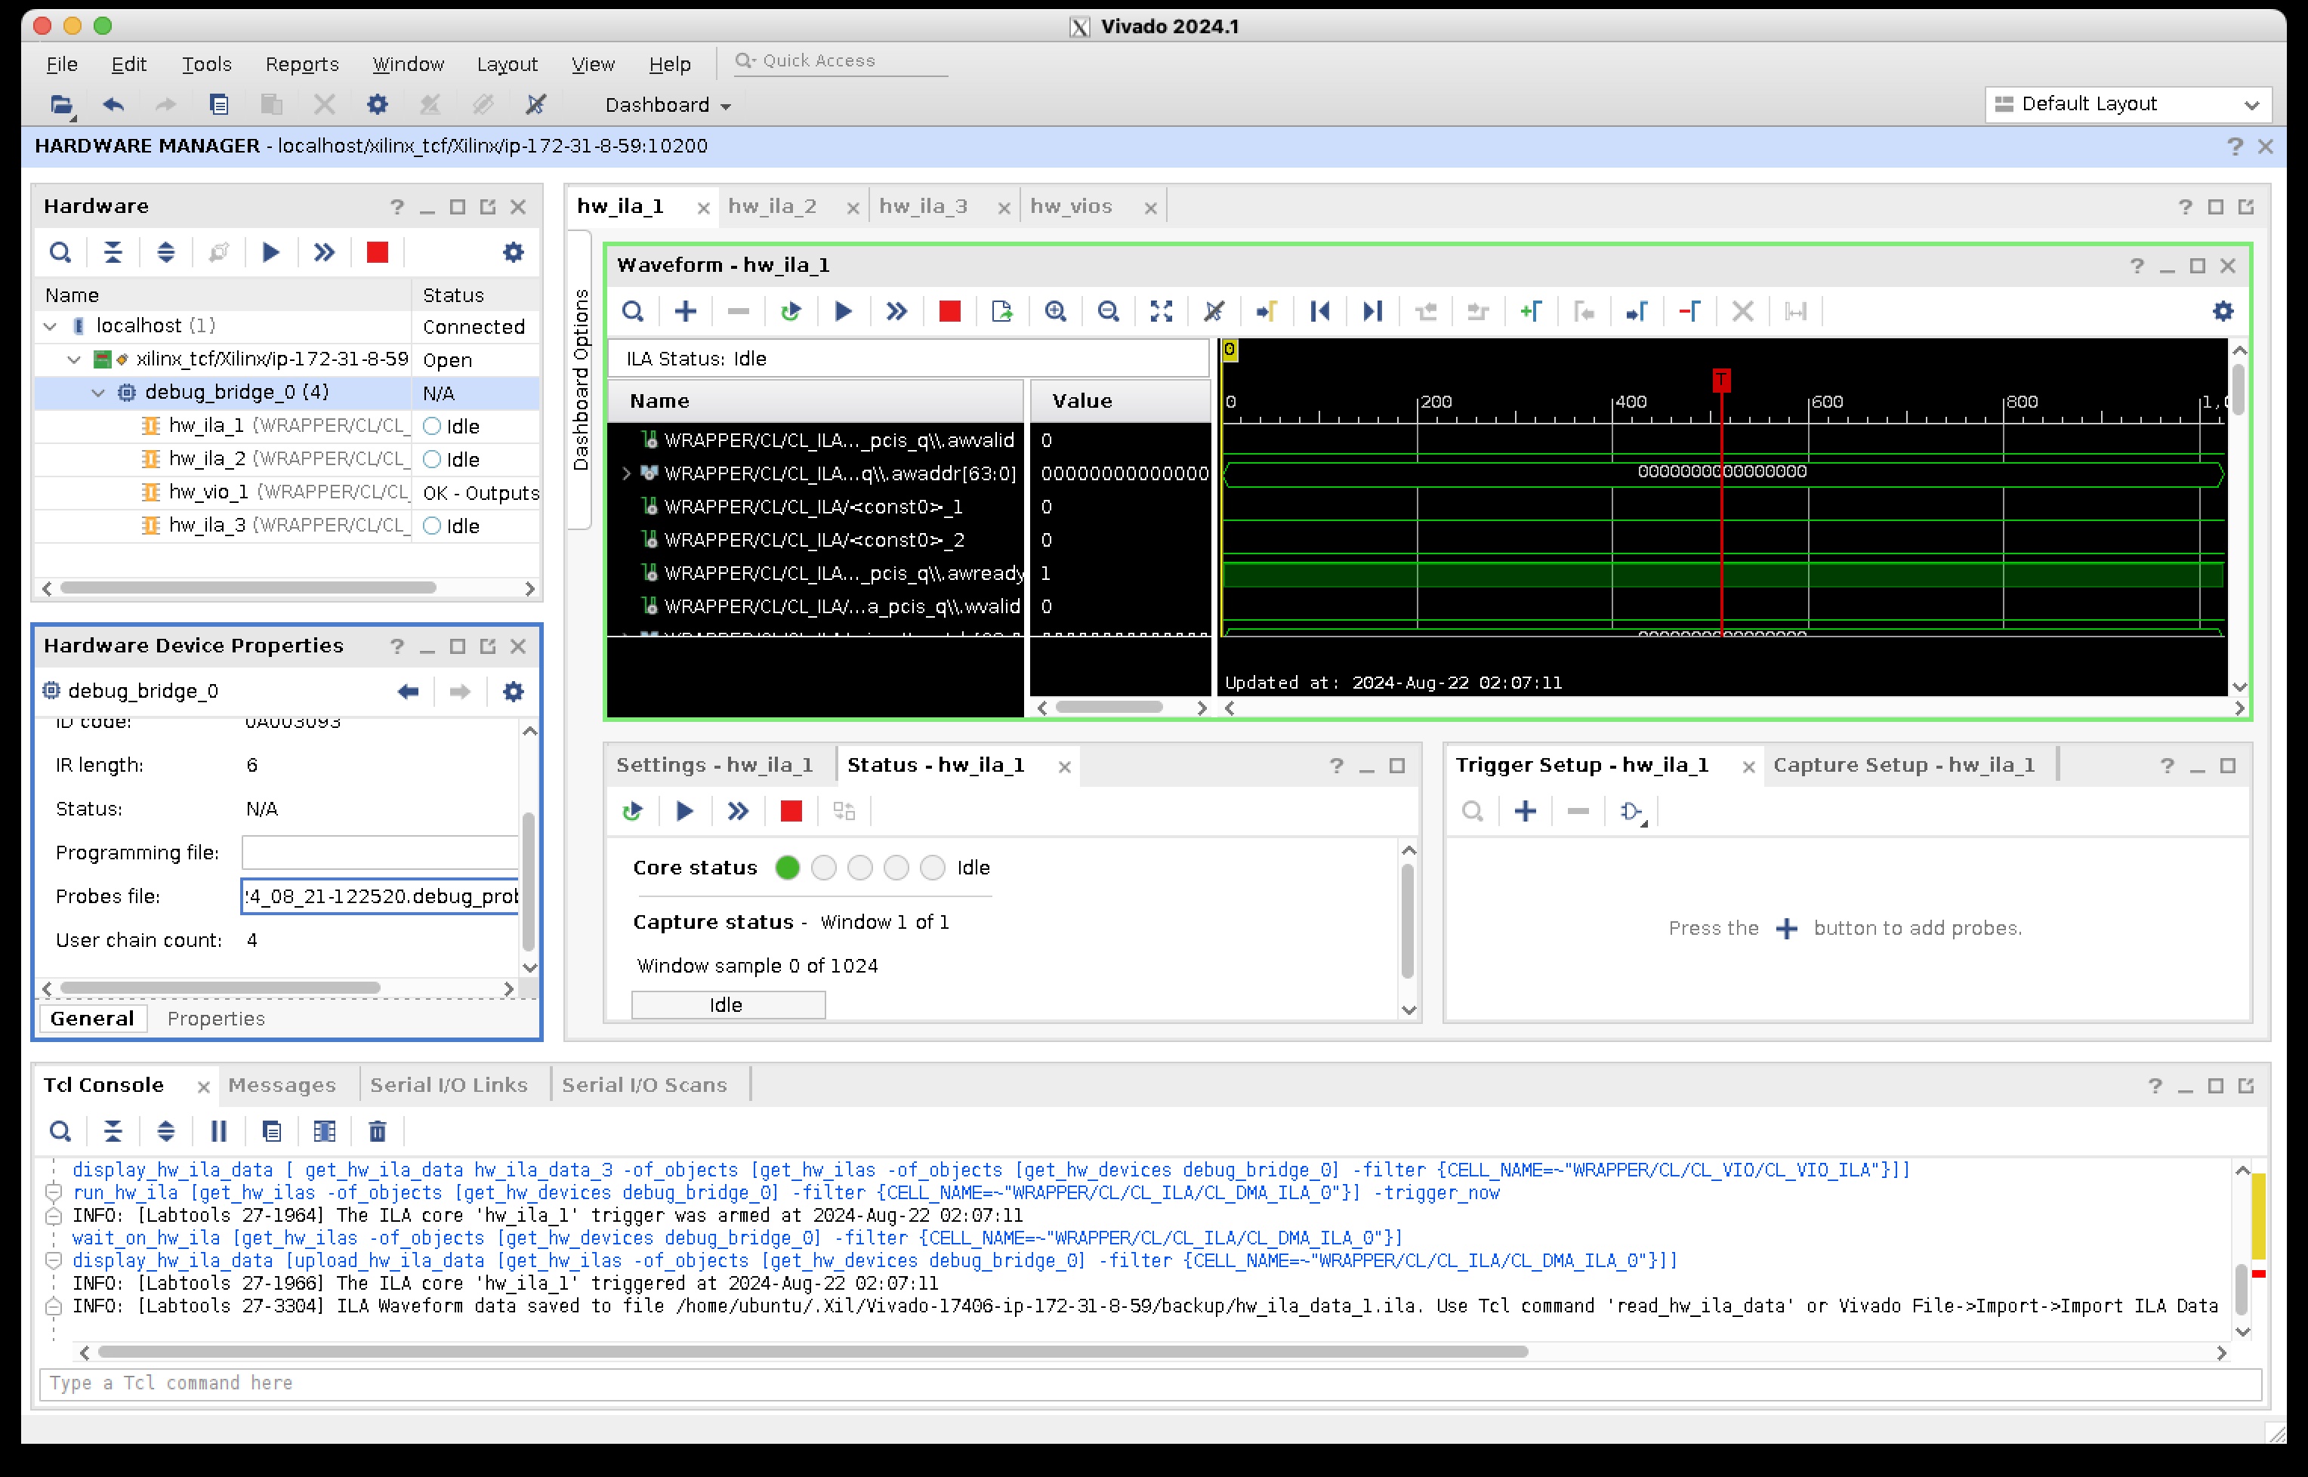The width and height of the screenshot is (2308, 1477).
Task: Switch to Messages tab
Action: coord(282,1086)
